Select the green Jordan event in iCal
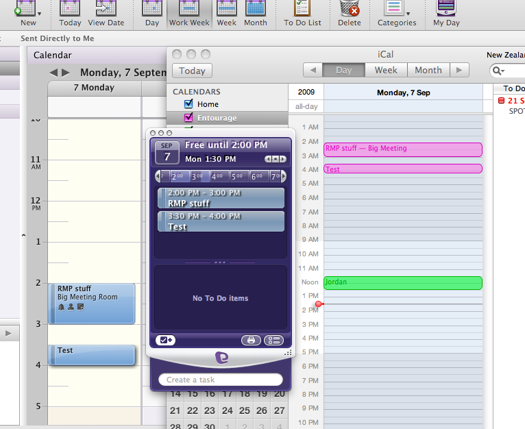Image resolution: width=525 pixels, height=429 pixels. pyautogui.click(x=403, y=283)
